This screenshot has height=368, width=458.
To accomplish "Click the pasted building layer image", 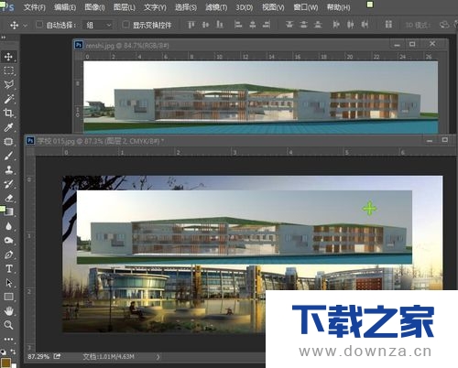I will (x=245, y=227).
